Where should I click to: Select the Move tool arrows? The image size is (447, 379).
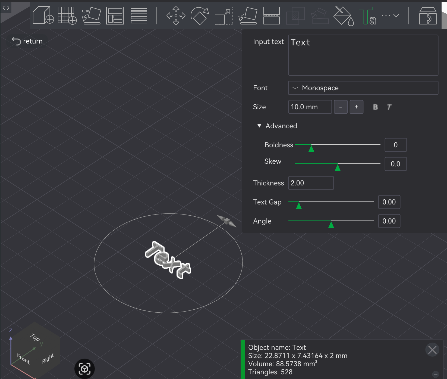[176, 15]
